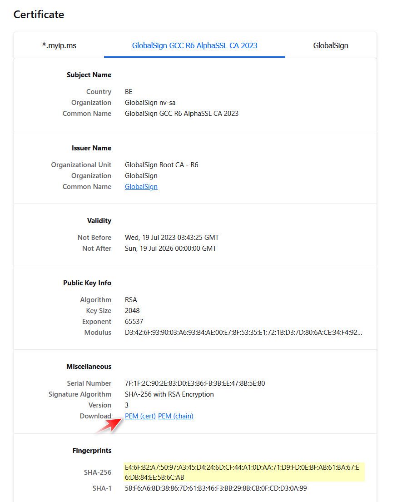Select the Key Size value 2048
This screenshot has width=402, height=502.
[x=132, y=311]
